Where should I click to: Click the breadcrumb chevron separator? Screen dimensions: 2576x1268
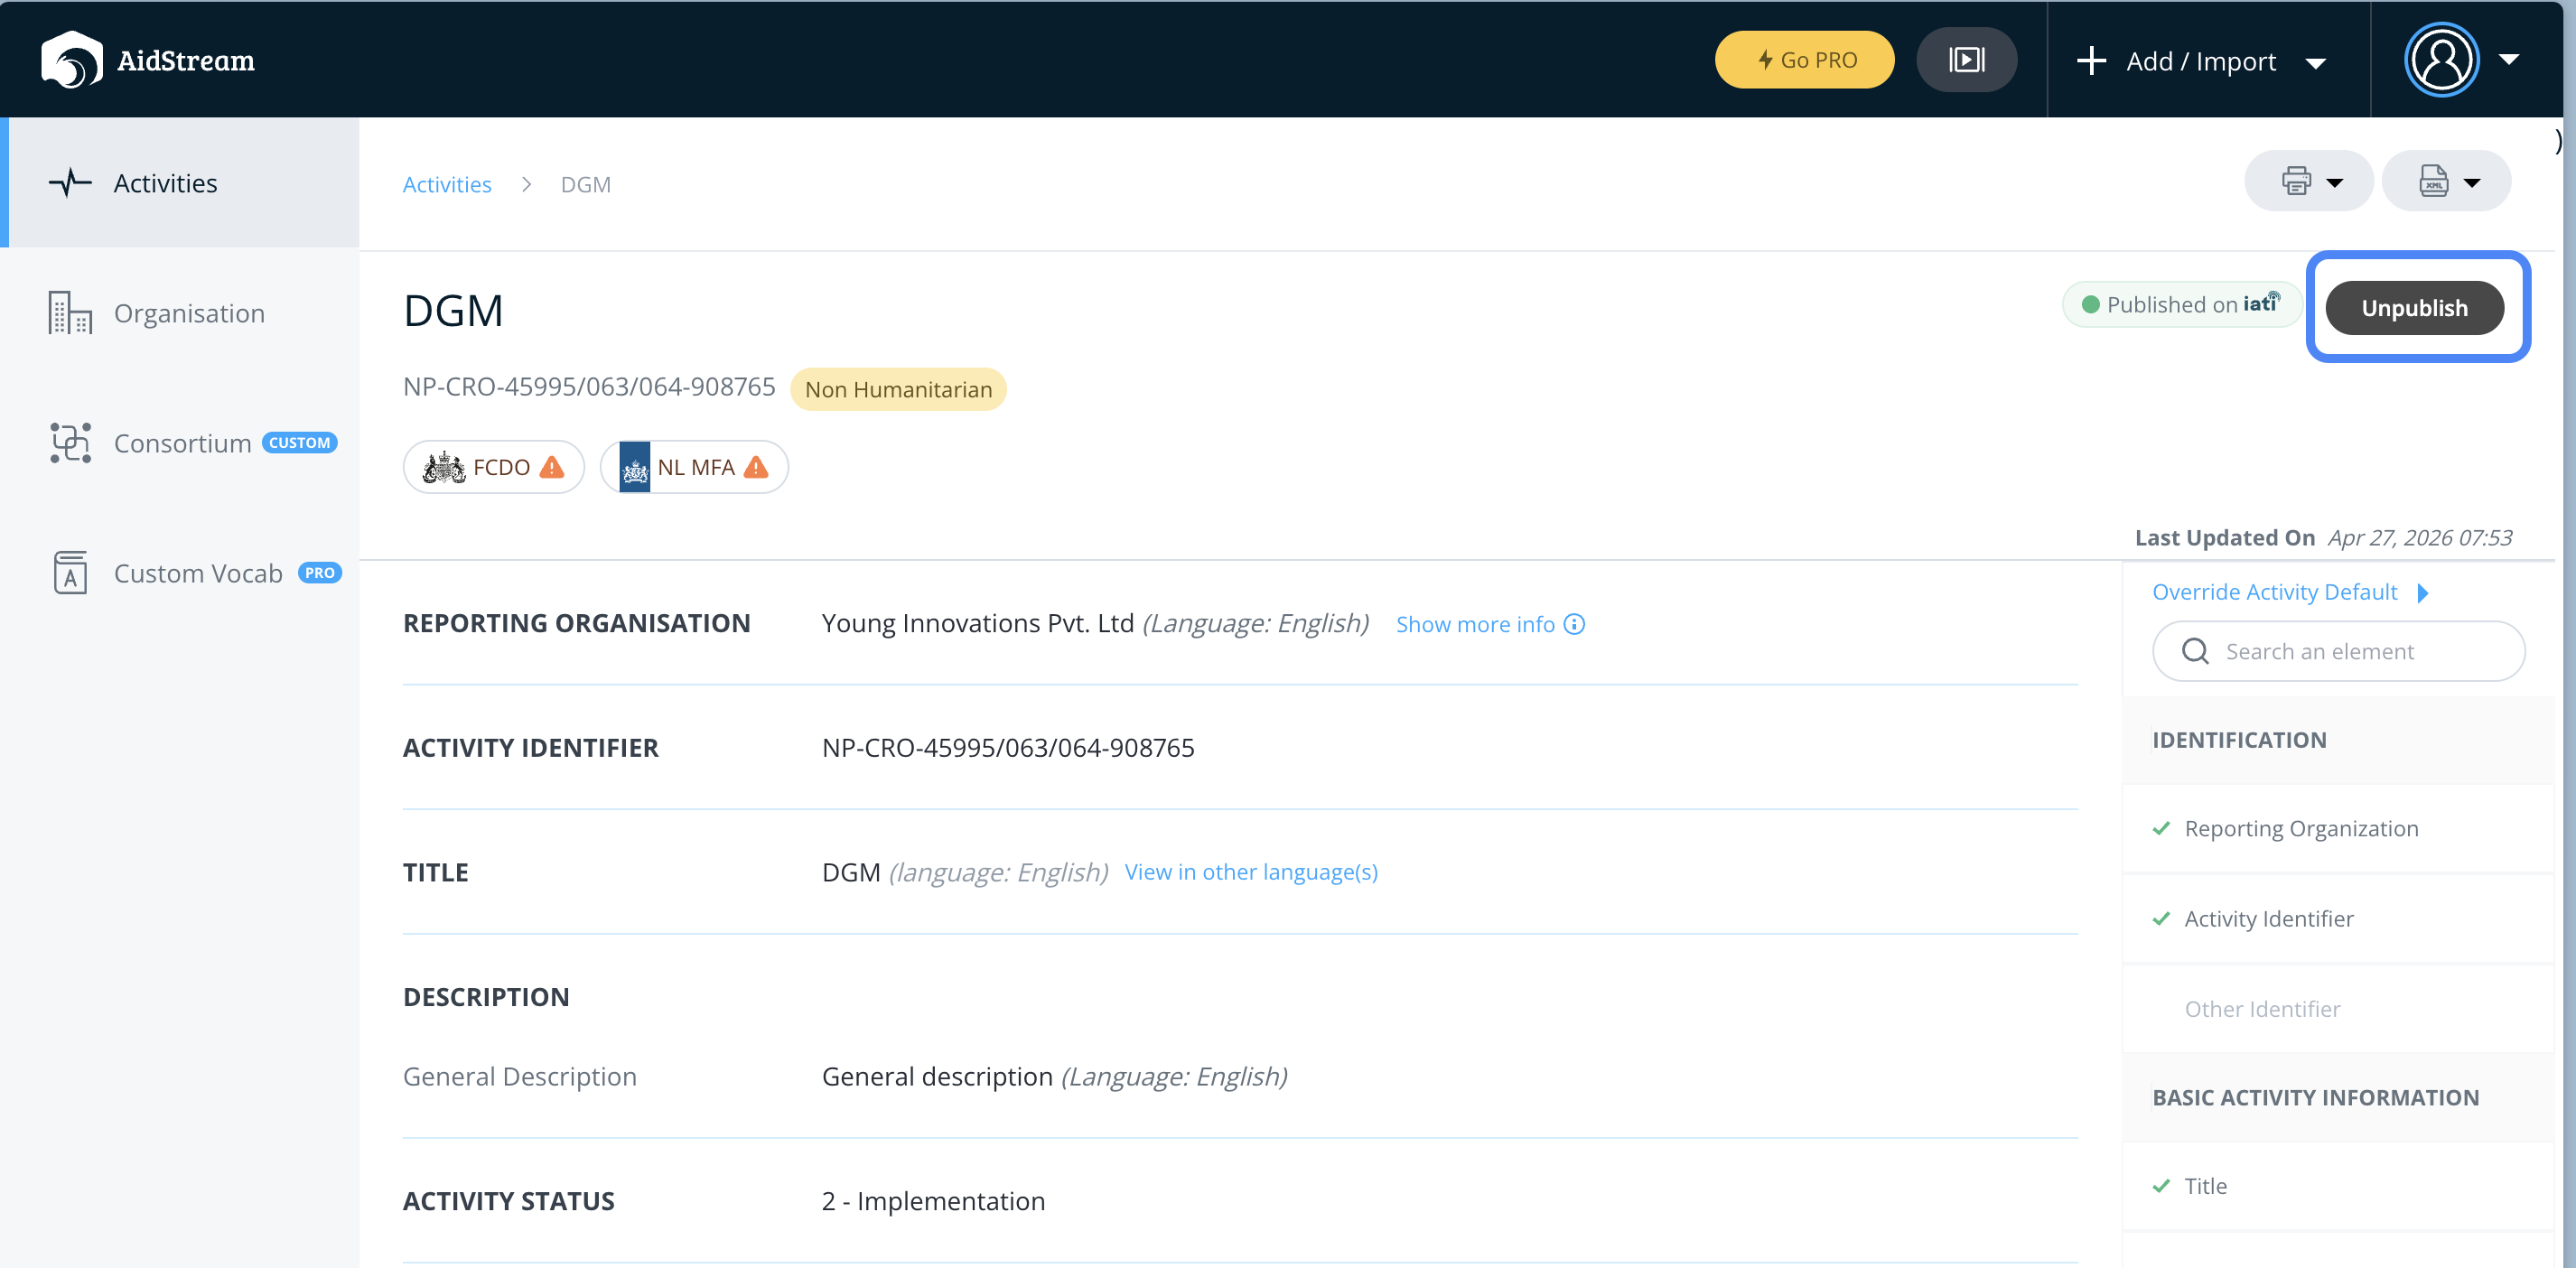[x=526, y=184]
